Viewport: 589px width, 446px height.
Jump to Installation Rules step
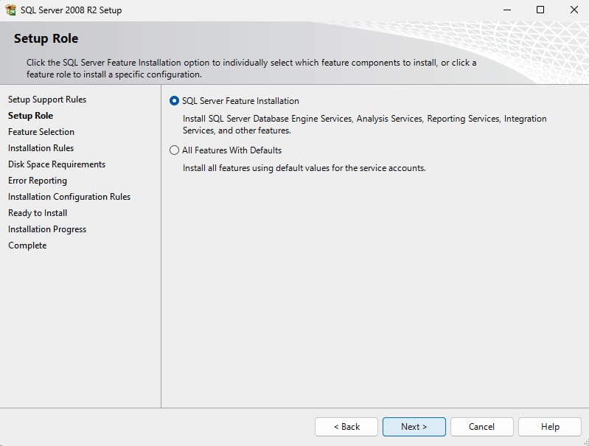coord(41,147)
